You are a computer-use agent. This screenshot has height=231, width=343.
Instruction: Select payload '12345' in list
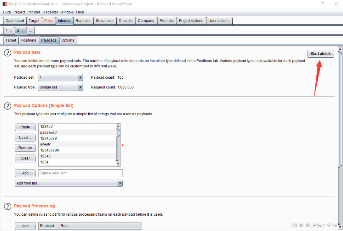point(77,156)
